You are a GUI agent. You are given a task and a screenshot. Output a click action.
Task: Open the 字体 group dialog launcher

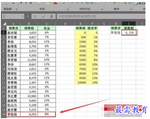67,9
